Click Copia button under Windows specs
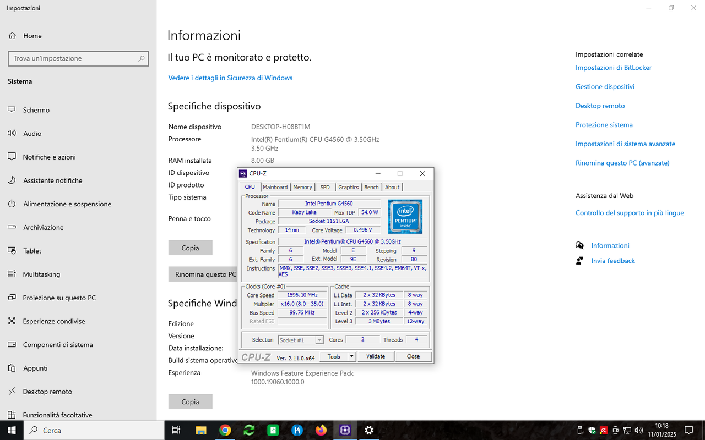Viewport: 705px width, 440px height. 190,402
